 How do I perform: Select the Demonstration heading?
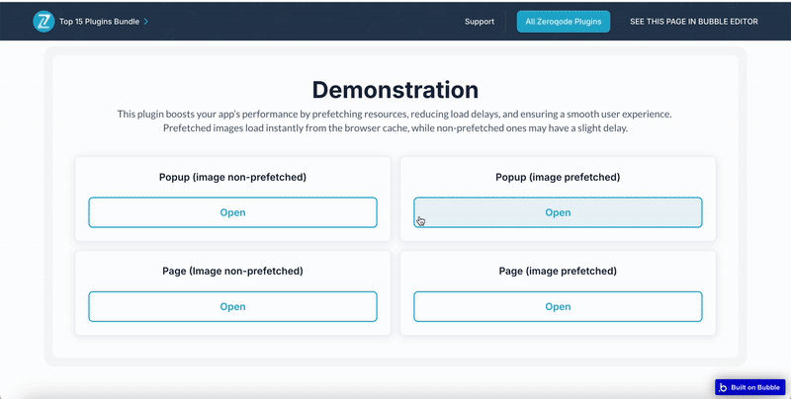395,90
